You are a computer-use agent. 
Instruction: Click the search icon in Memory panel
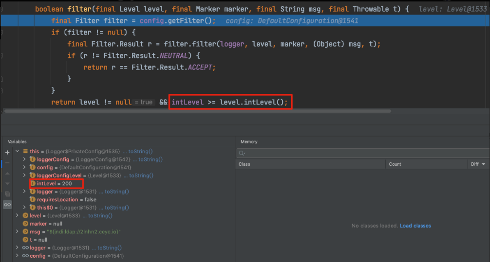(242, 153)
